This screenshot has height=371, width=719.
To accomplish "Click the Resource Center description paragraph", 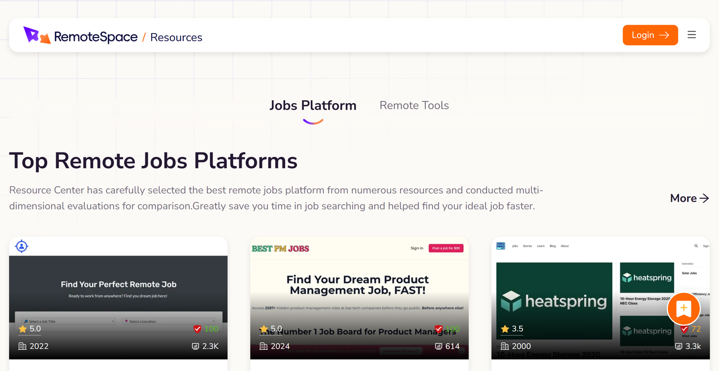I will point(276,198).
